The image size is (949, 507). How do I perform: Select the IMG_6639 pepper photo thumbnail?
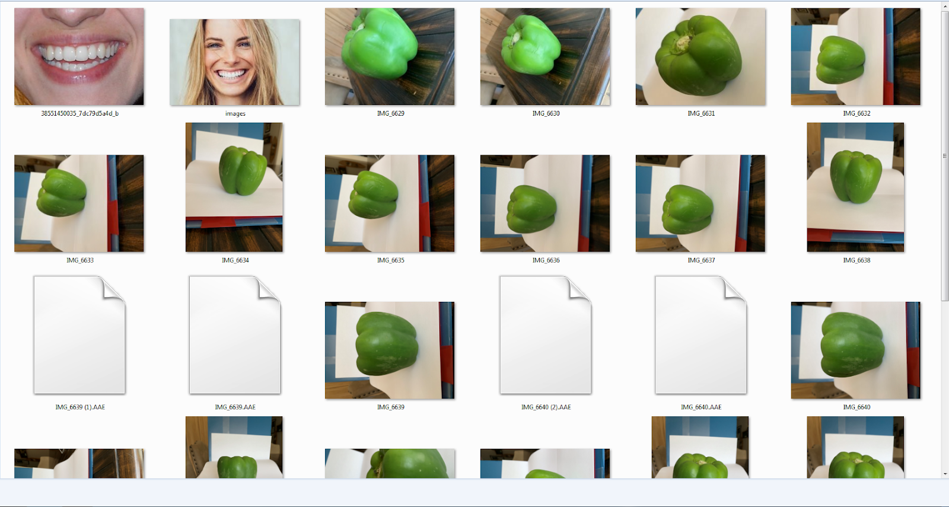pos(390,350)
